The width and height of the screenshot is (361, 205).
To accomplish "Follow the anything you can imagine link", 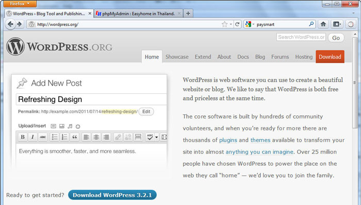I will pos(259,152).
